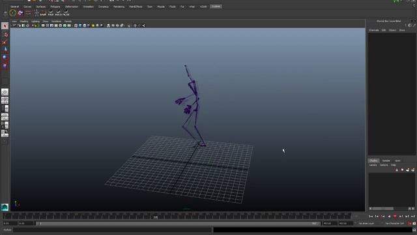Open the No Anim Layer dropdown
The height and width of the screenshot is (235, 417).
click(x=366, y=223)
